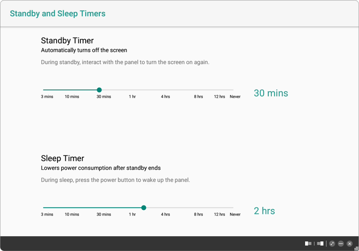Snap window to the left side

pos(308,243)
